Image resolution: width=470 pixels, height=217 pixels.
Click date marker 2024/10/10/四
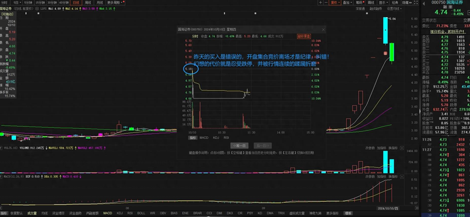click(x=388, y=208)
